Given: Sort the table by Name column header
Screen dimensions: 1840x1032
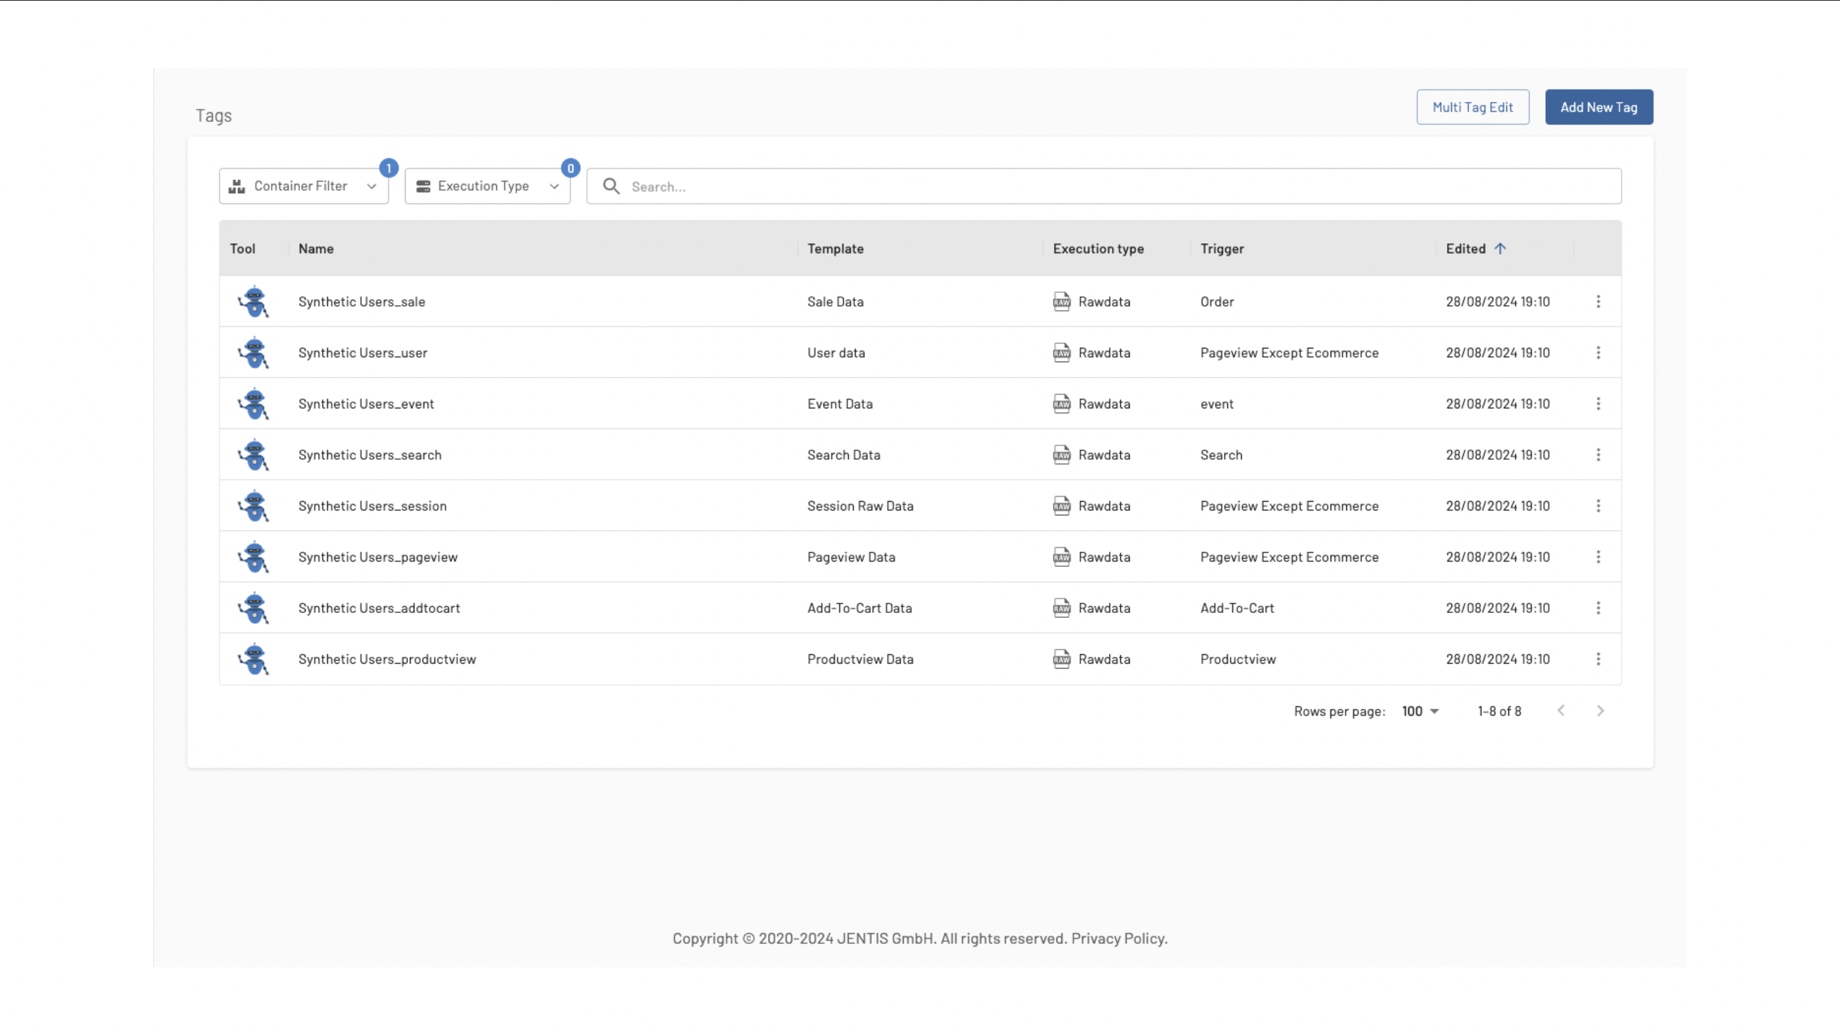Looking at the screenshot, I should (x=315, y=248).
